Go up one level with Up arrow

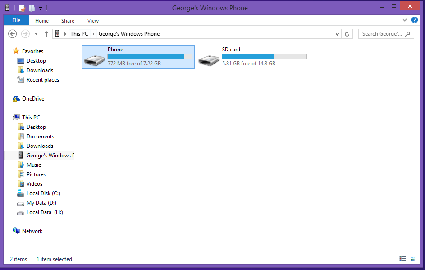(46, 34)
